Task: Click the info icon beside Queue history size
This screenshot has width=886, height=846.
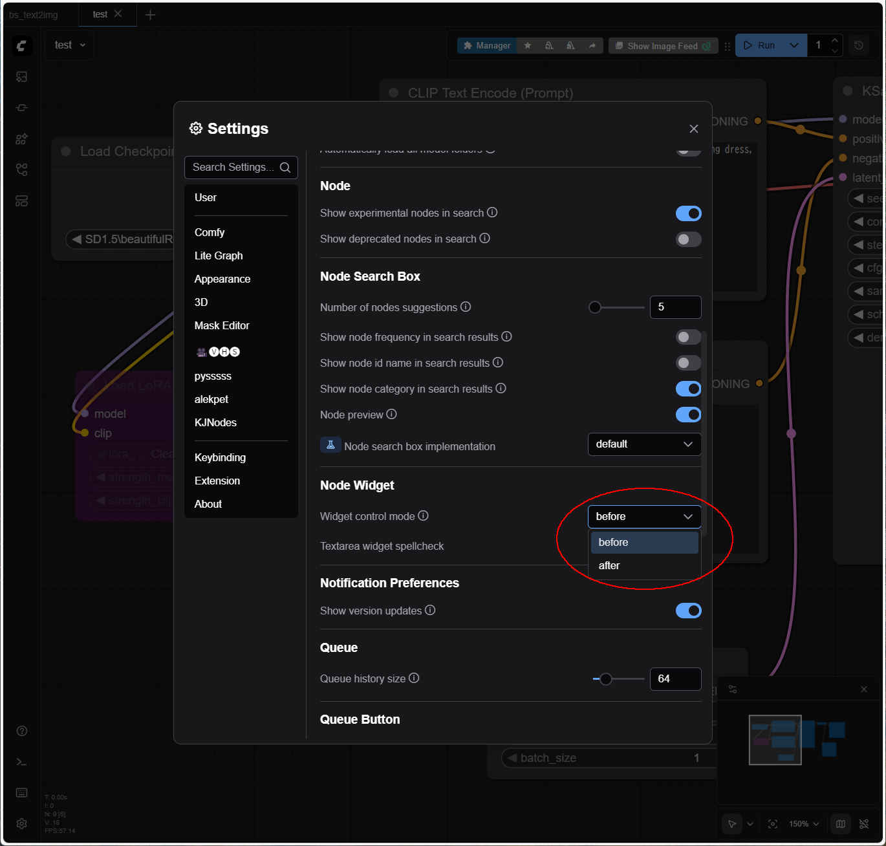Action: 414,678
